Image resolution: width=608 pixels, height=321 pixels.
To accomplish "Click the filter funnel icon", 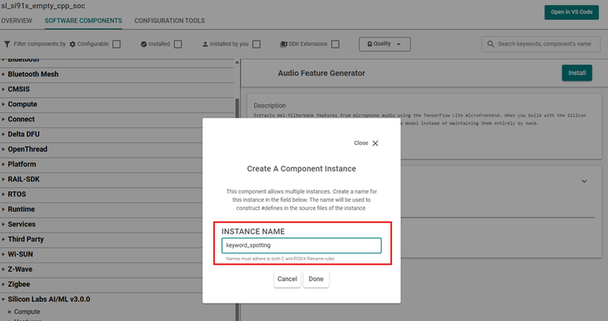I will click(x=7, y=44).
